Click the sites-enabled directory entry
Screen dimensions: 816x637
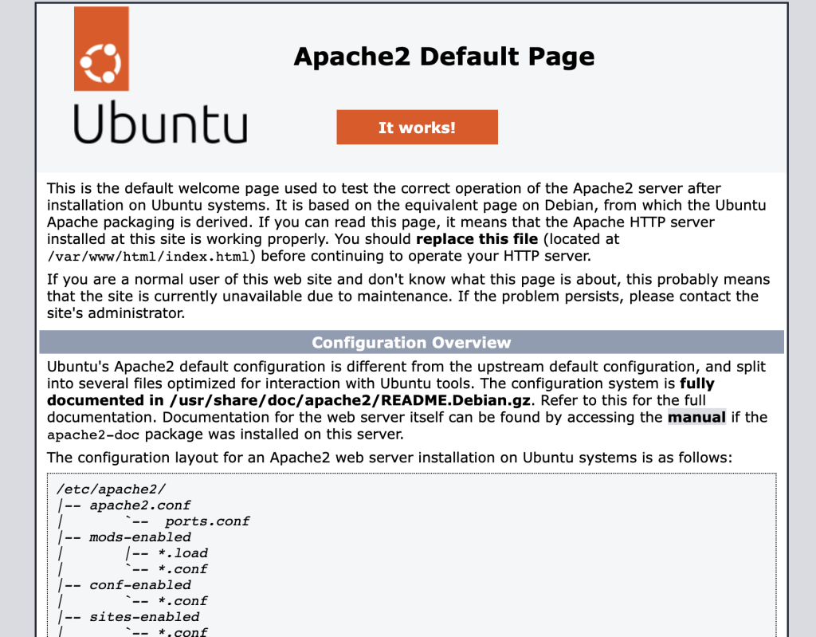[x=143, y=617]
